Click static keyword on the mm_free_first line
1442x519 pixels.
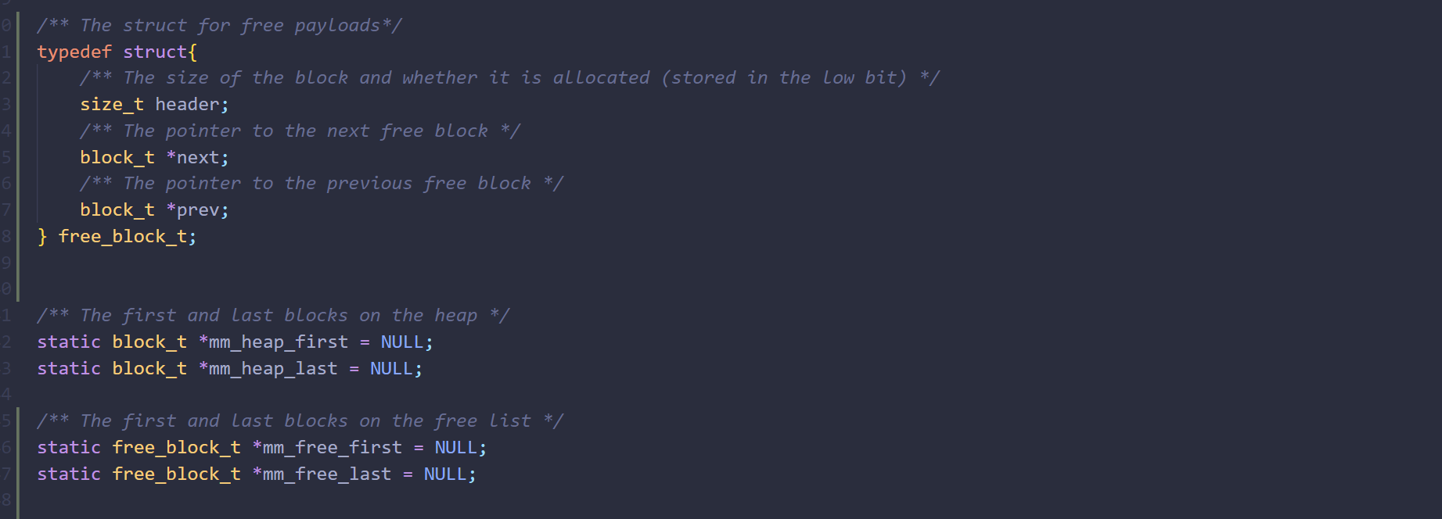click(69, 448)
